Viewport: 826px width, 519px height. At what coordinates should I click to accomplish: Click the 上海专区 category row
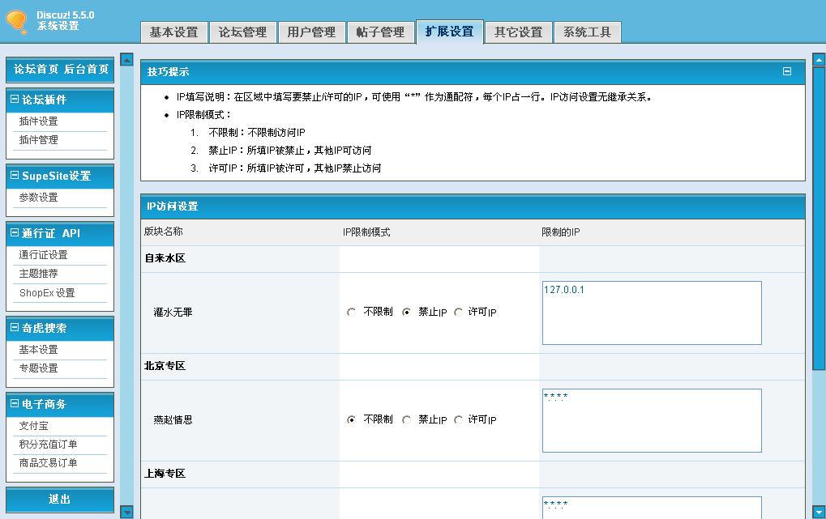click(x=473, y=474)
